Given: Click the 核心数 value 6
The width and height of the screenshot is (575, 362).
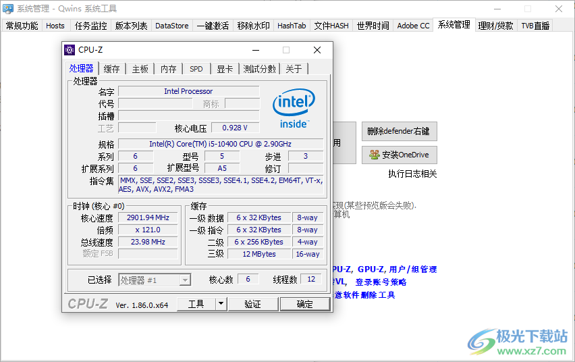Looking at the screenshot, I should click(x=248, y=279).
